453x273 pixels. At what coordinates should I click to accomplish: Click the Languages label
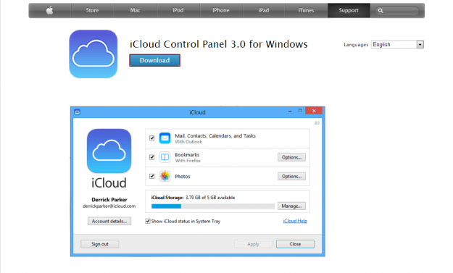356,45
